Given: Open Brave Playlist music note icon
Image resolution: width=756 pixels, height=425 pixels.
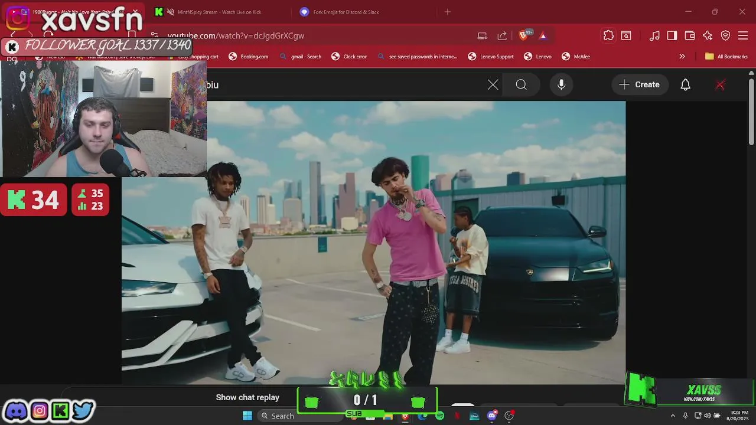Looking at the screenshot, I should pyautogui.click(x=654, y=35).
